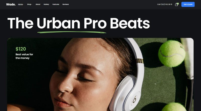
Task: Go to the About page
Action: click(x=38, y=4)
